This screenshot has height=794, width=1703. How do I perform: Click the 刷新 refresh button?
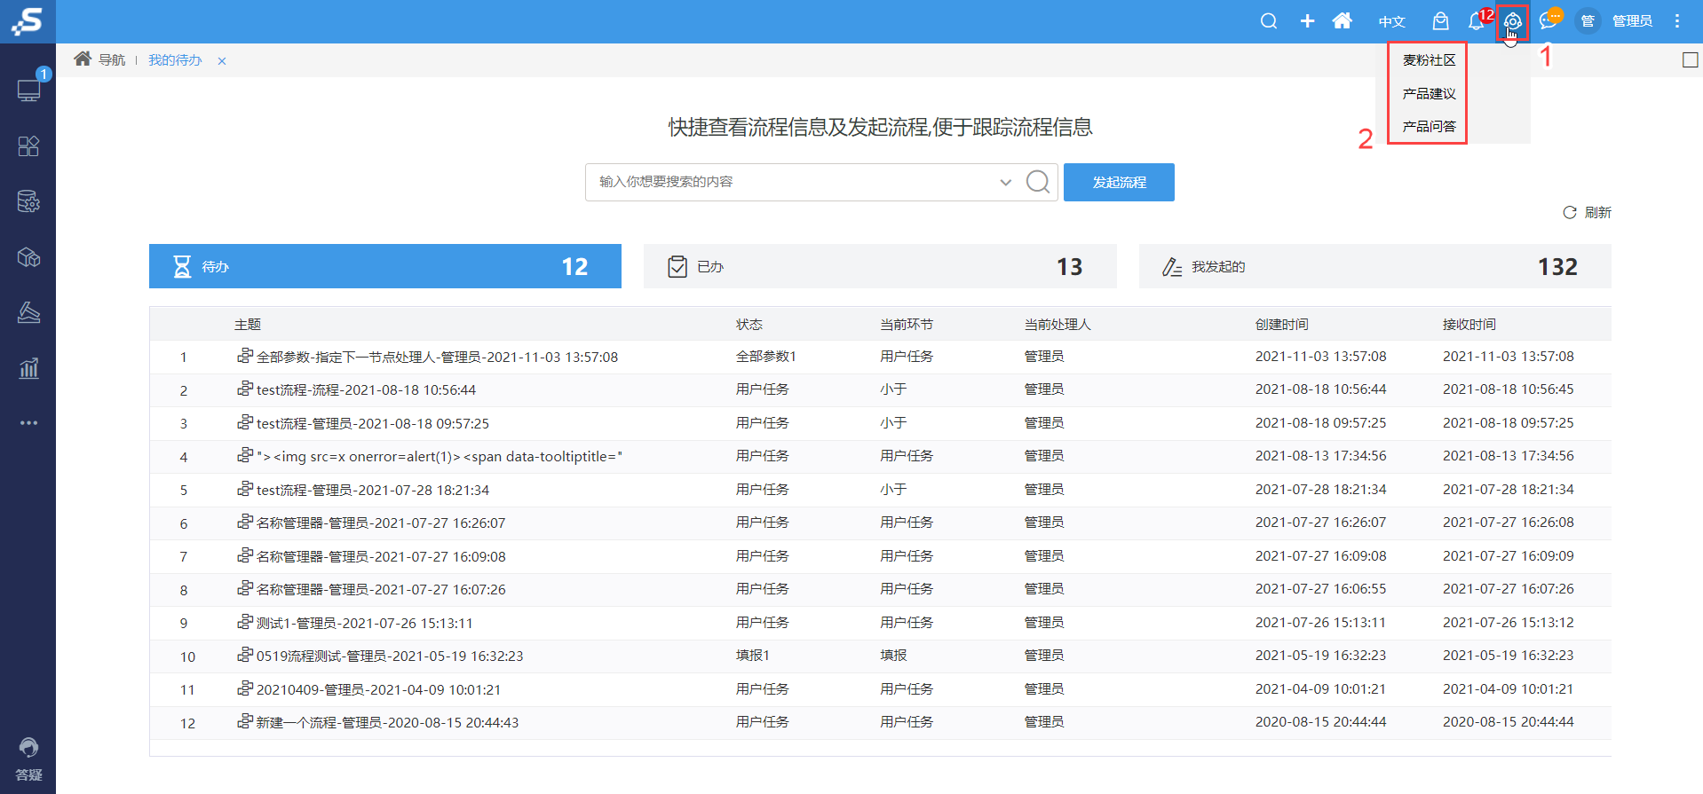[x=1587, y=213]
